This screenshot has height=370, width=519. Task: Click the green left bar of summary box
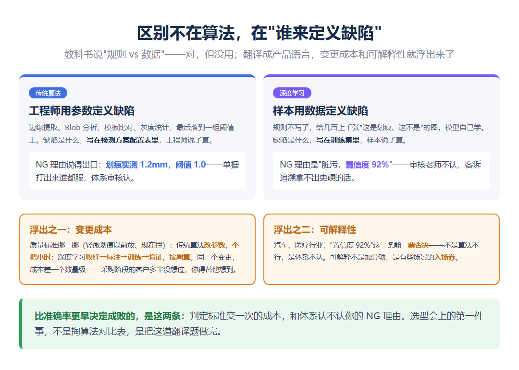(21, 324)
